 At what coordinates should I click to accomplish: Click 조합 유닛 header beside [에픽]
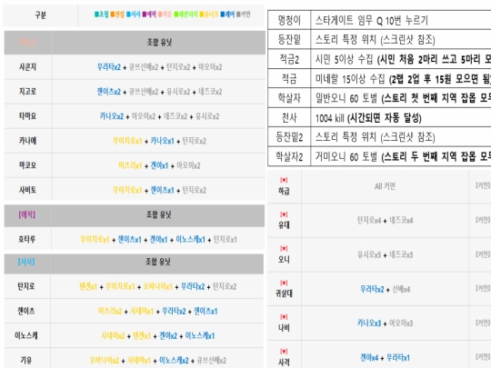(159, 214)
